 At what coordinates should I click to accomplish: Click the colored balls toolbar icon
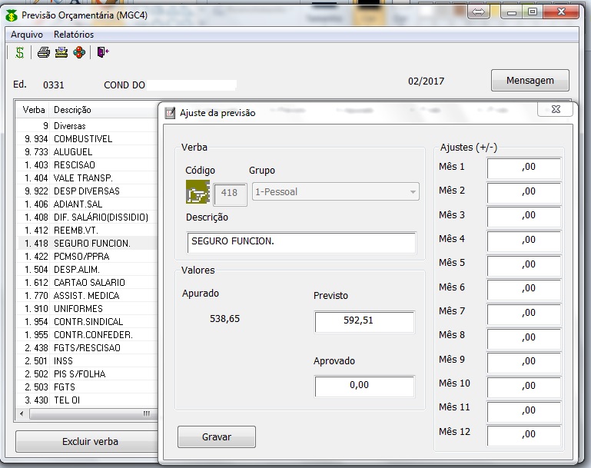click(79, 52)
